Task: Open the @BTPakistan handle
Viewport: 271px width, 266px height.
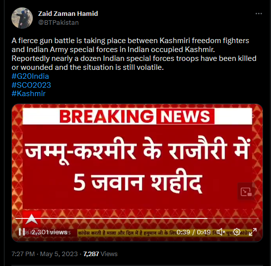Action: pyautogui.click(x=59, y=23)
